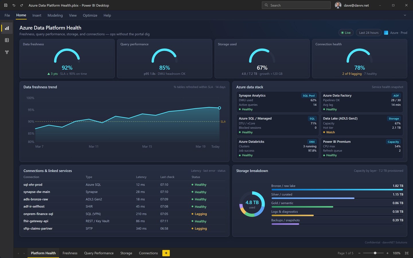Click the Data Lake Watch status
Screen dimensions: 413x258
[x=329, y=132]
